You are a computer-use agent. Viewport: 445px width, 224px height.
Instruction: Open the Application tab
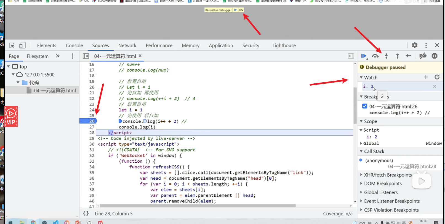pos(221,45)
